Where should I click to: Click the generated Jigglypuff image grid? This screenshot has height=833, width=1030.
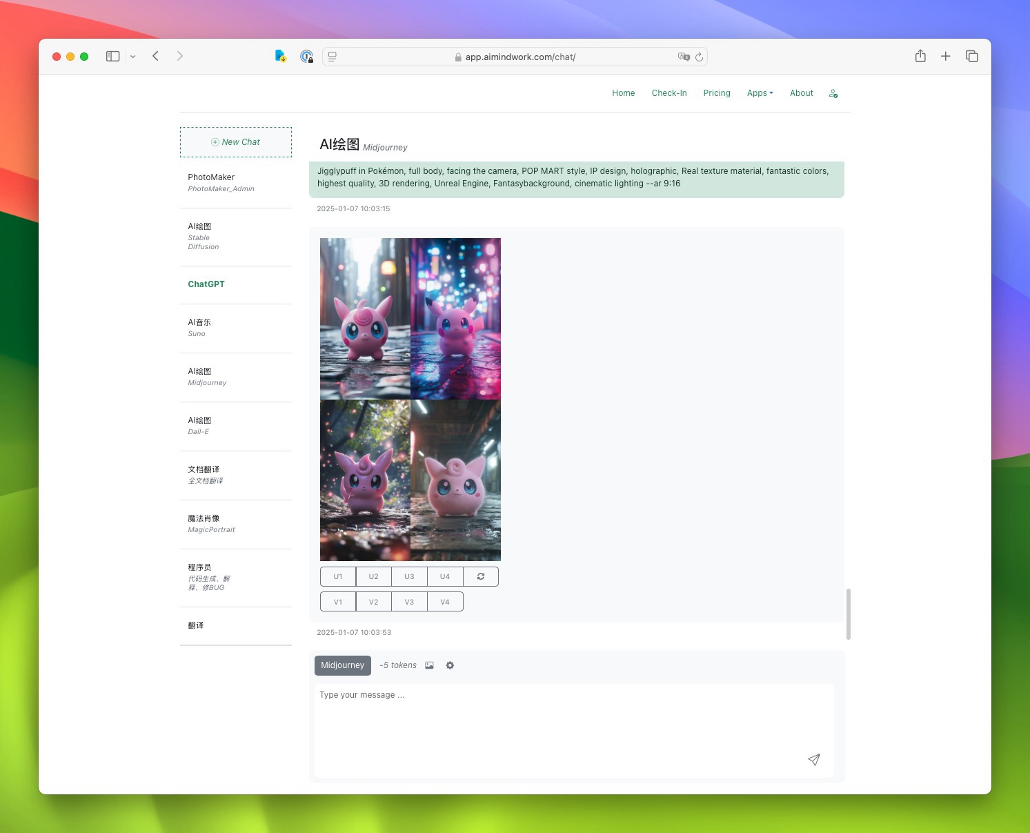(x=410, y=400)
